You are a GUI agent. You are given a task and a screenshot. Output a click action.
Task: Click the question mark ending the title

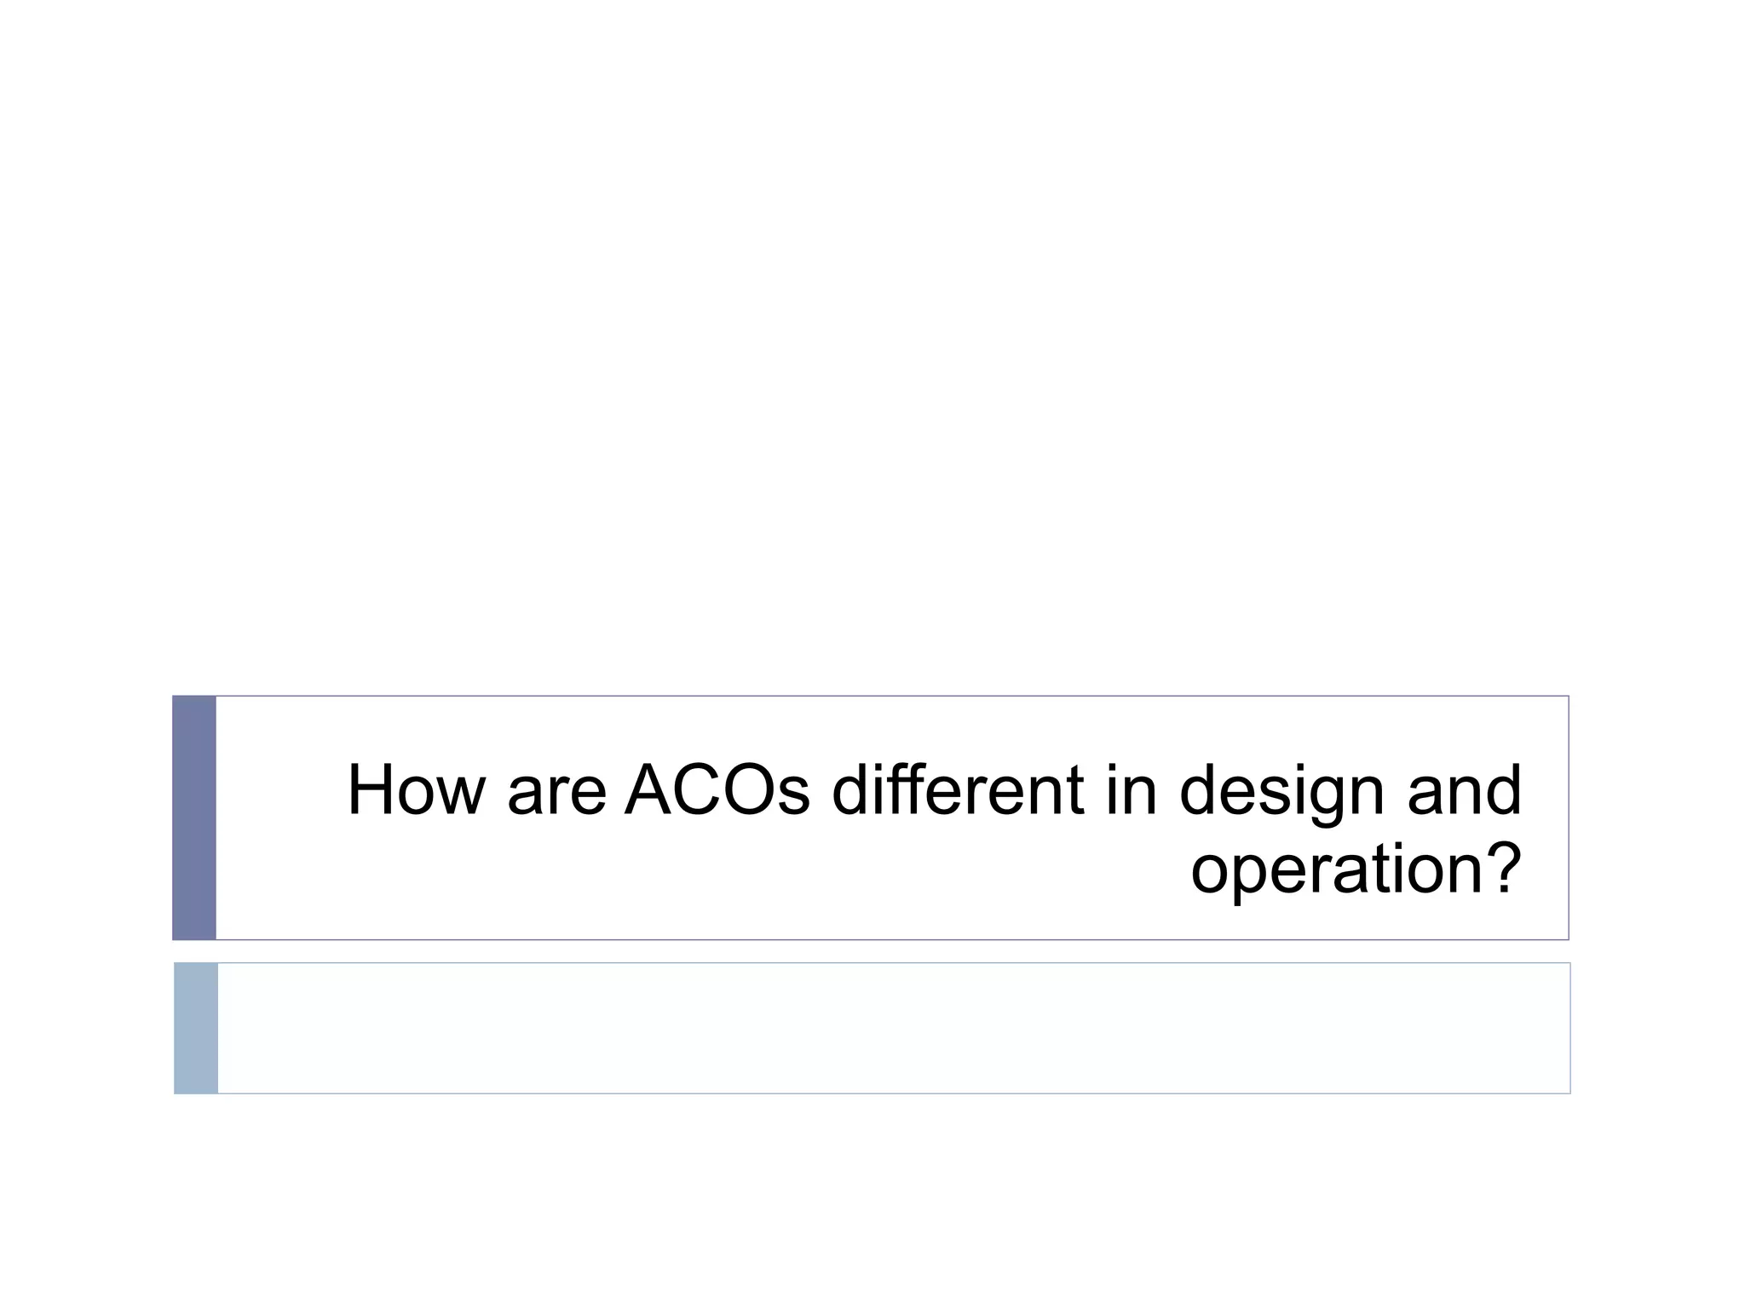click(1501, 867)
